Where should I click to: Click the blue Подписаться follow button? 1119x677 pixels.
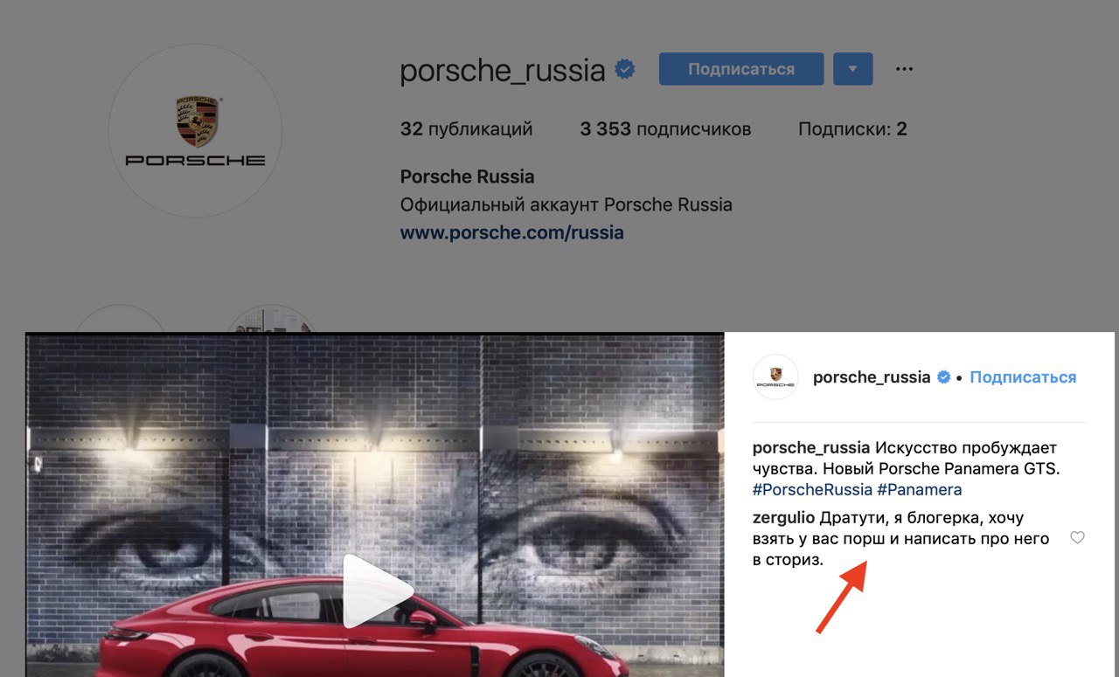click(741, 69)
